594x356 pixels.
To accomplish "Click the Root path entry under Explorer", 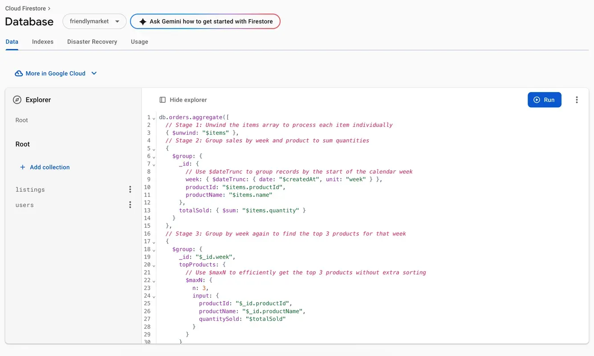I will (21, 120).
